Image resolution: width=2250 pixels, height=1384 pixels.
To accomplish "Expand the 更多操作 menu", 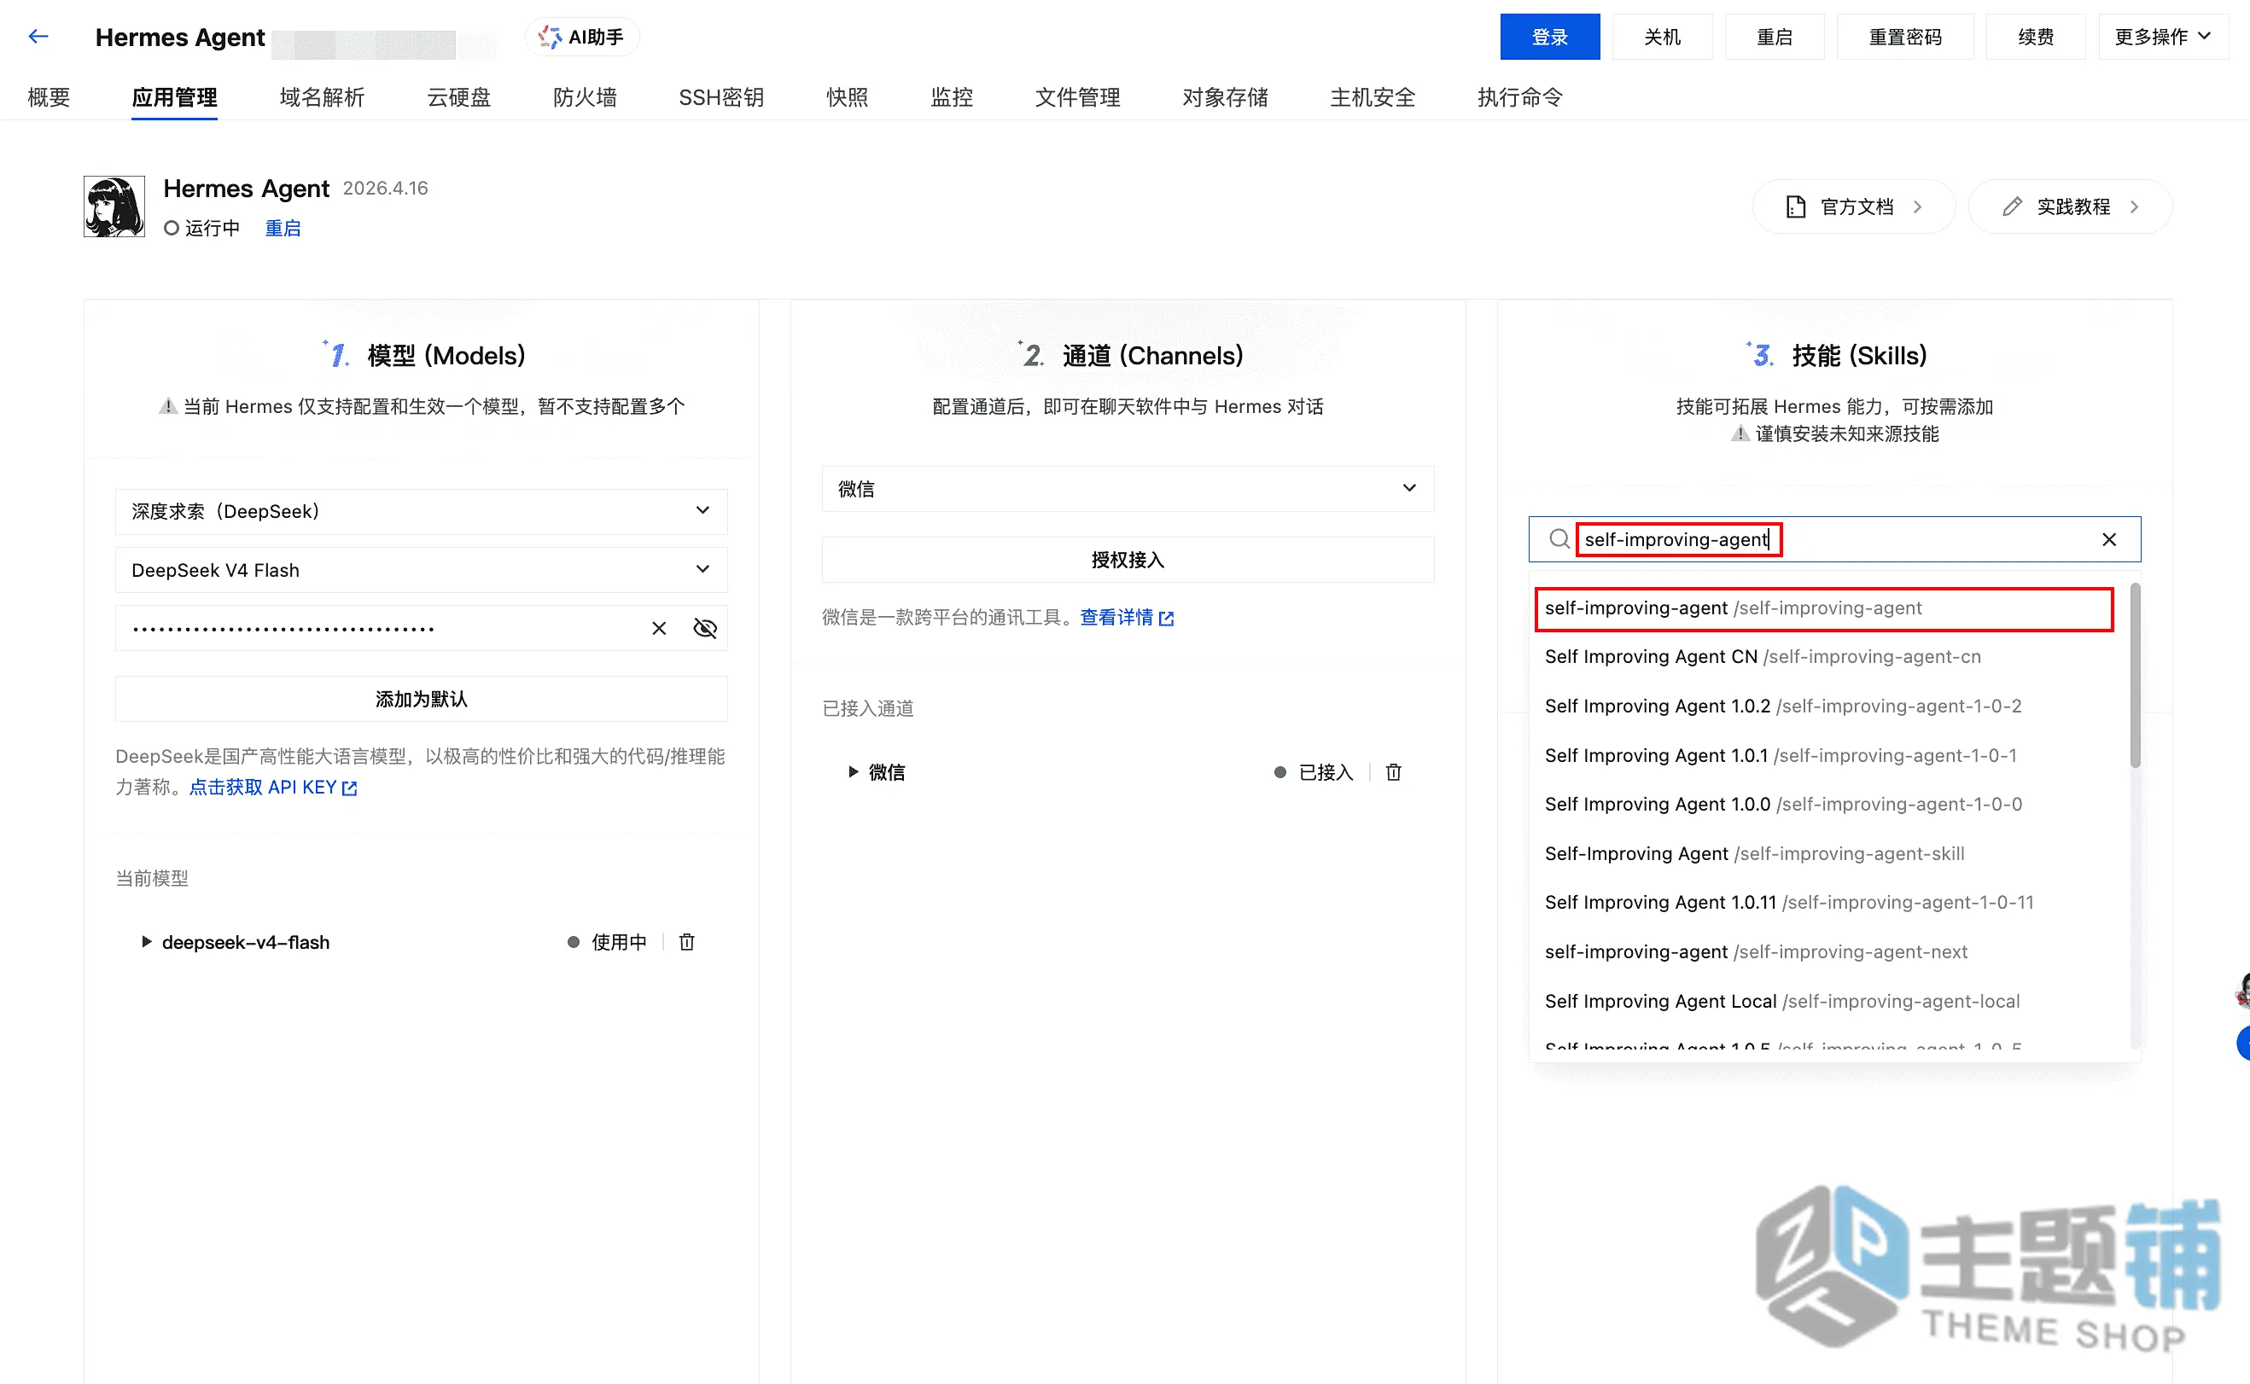I will click(x=2163, y=37).
